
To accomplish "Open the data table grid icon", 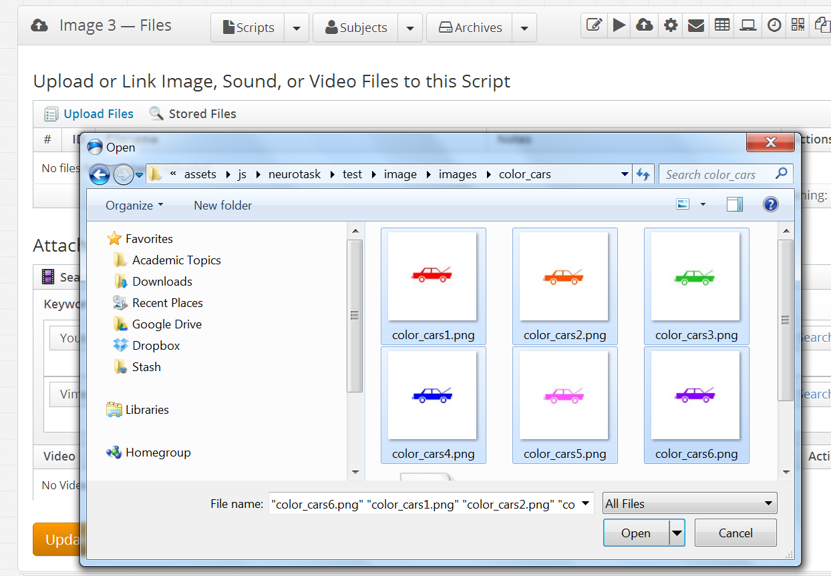I will tap(721, 25).
